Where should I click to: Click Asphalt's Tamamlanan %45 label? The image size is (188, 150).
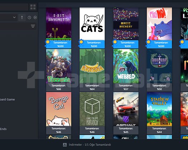(126, 130)
